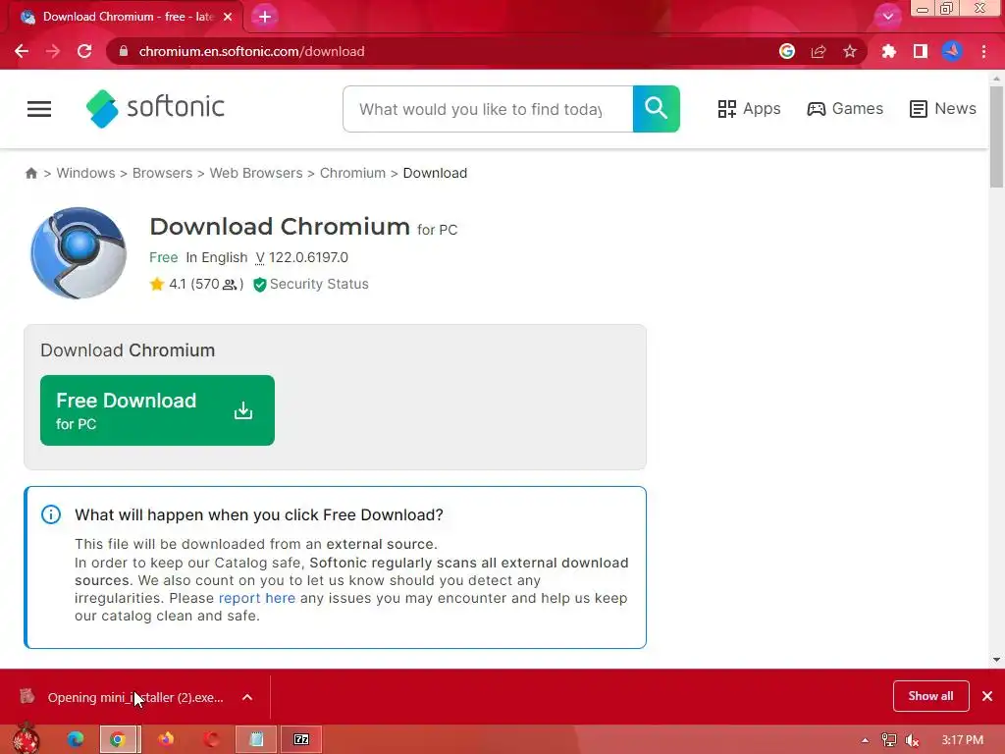
Task: Close the Download Chromium tab
Action: pos(228,17)
